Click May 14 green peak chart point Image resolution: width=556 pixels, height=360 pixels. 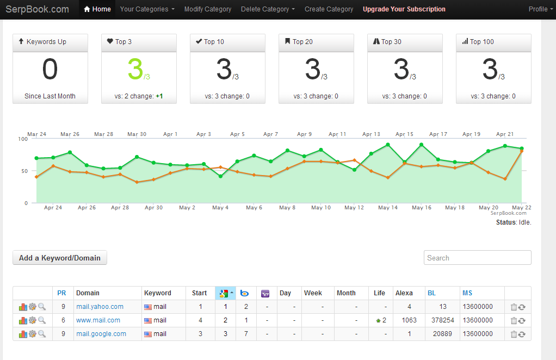(387, 145)
